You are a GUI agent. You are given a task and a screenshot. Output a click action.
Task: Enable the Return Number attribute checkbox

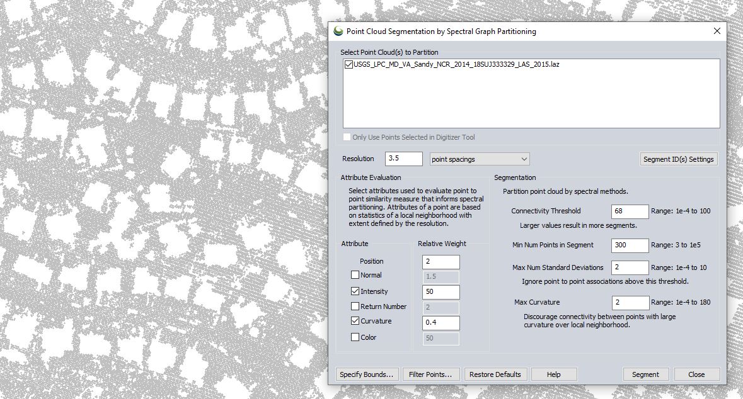(355, 306)
